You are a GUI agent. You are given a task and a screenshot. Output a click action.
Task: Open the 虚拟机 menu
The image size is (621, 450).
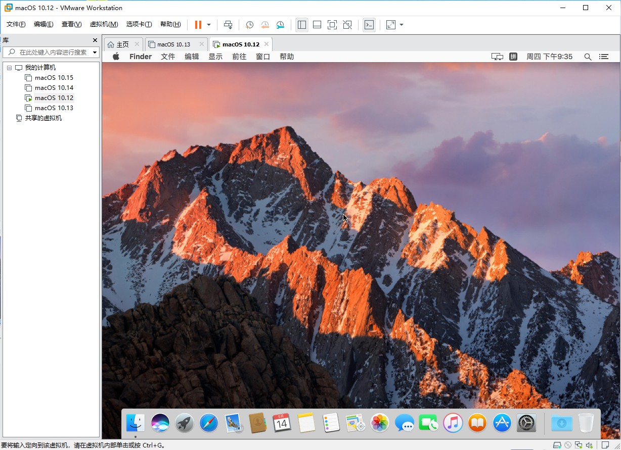click(103, 24)
